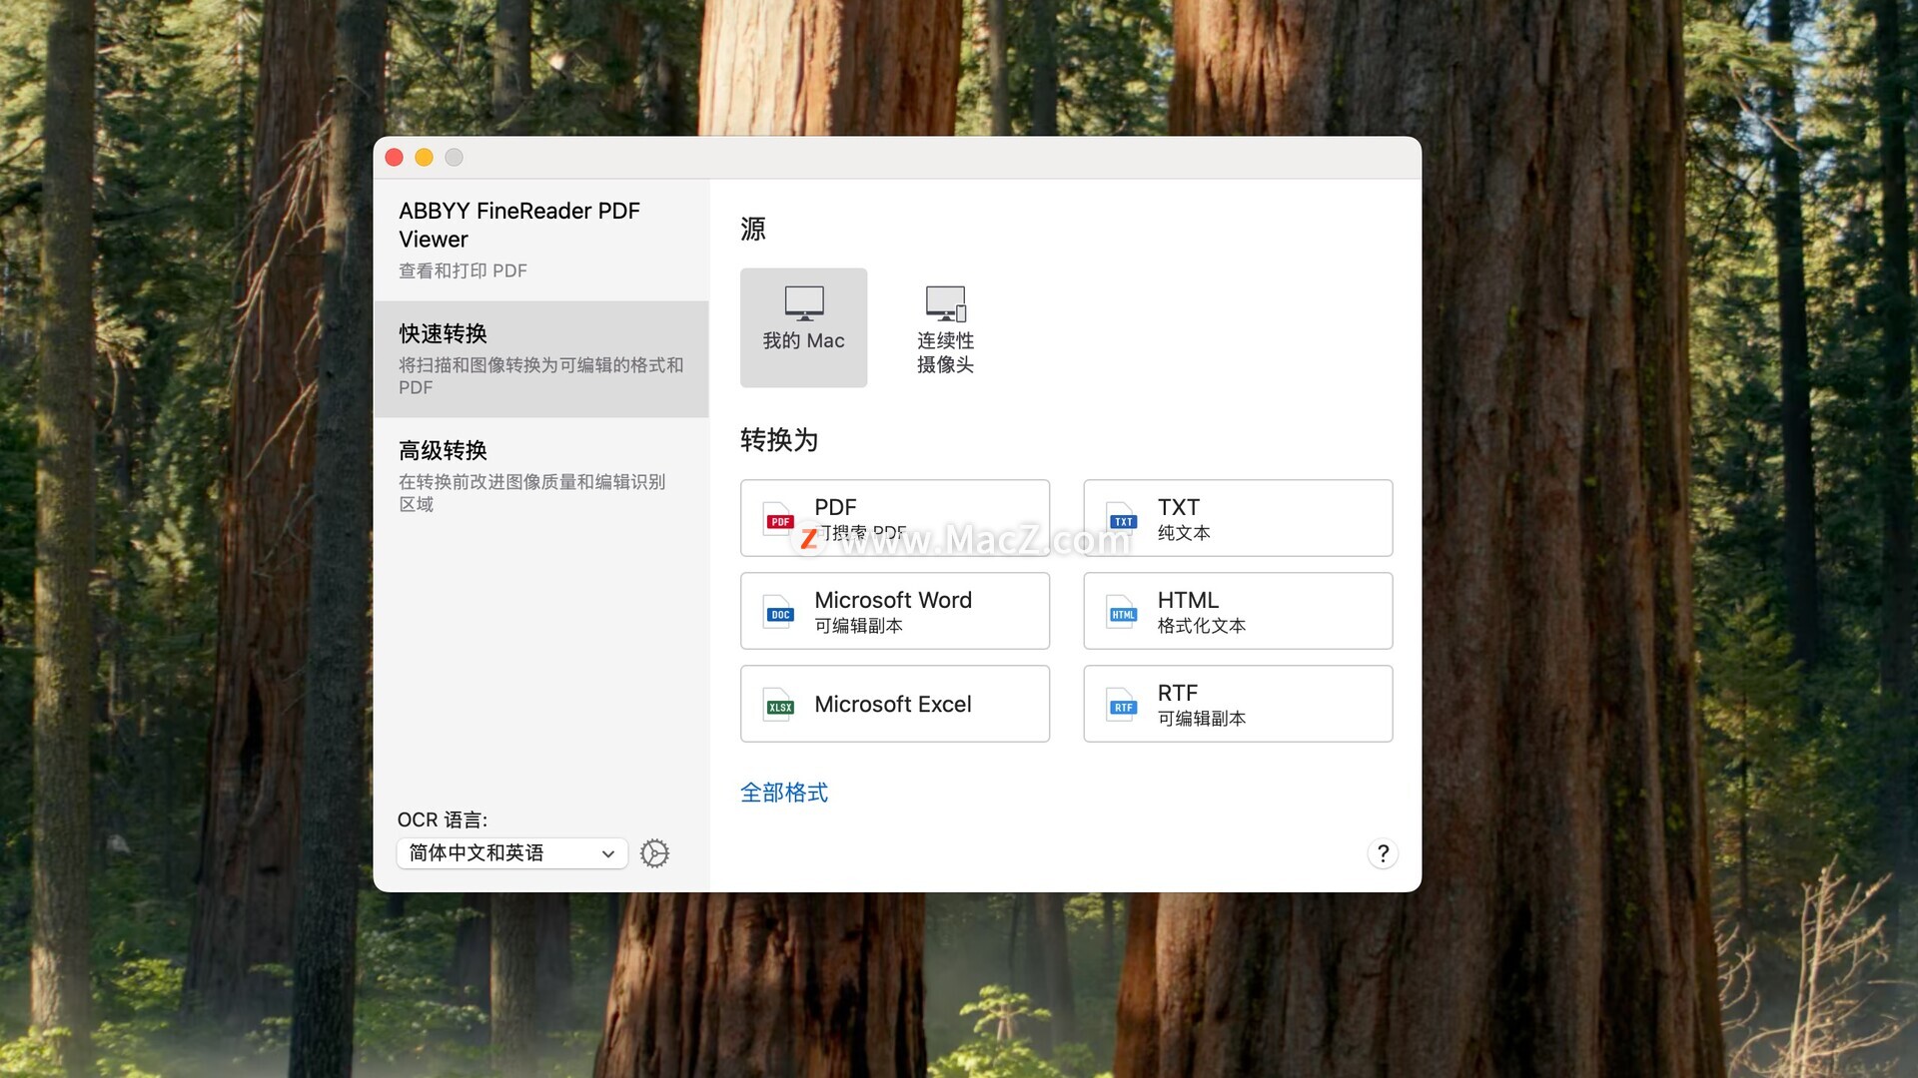
Task: Convert to TXT plain text button
Action: [1238, 518]
